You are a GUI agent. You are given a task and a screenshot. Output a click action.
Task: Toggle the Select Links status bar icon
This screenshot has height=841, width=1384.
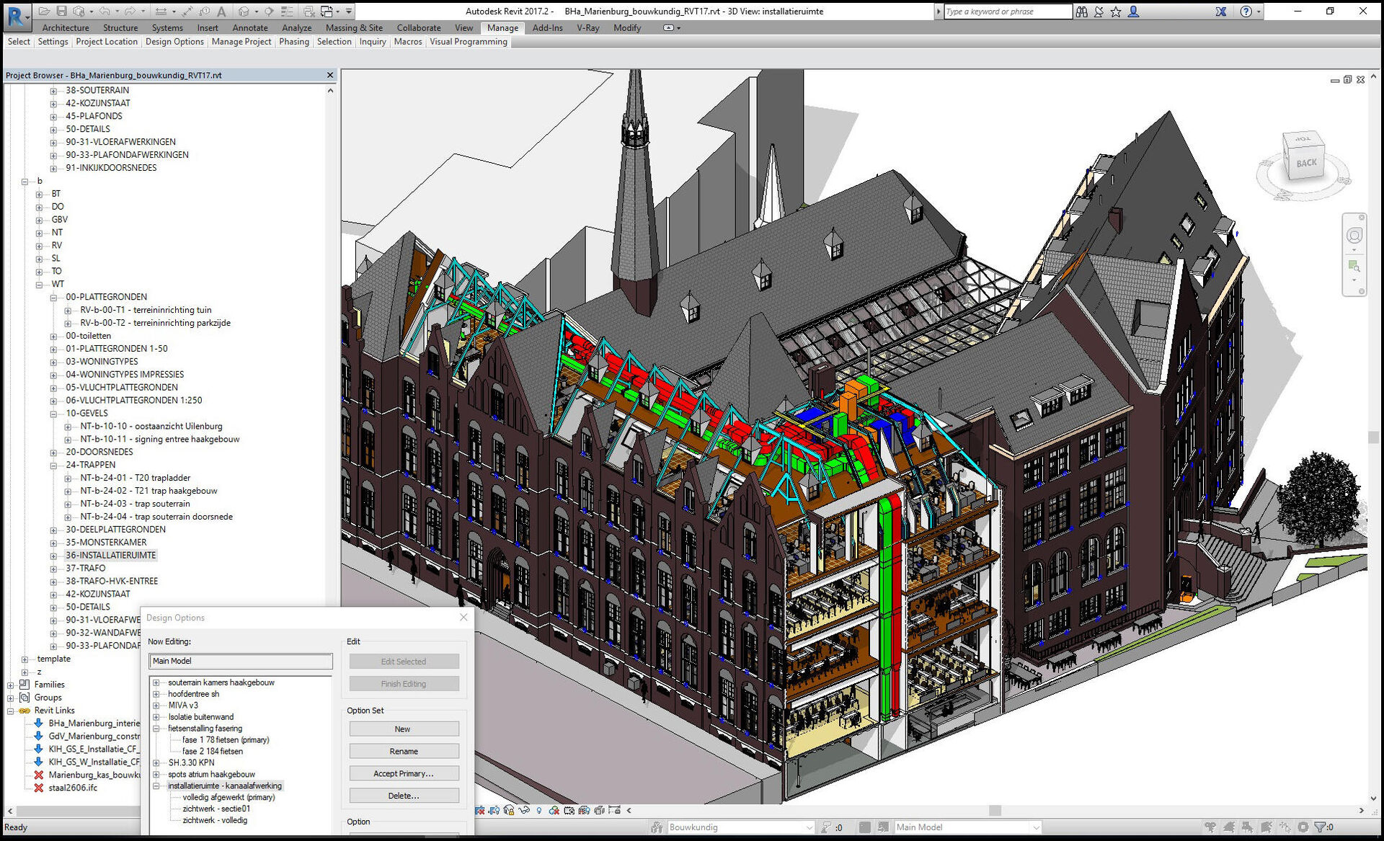(x=1210, y=827)
